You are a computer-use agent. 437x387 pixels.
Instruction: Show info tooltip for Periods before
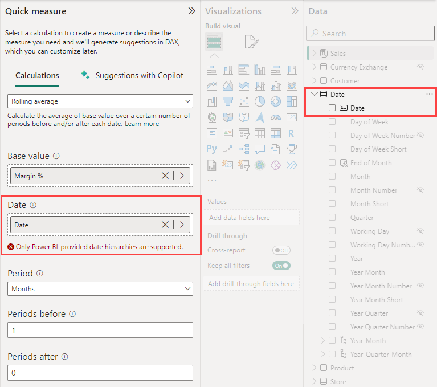click(x=72, y=314)
